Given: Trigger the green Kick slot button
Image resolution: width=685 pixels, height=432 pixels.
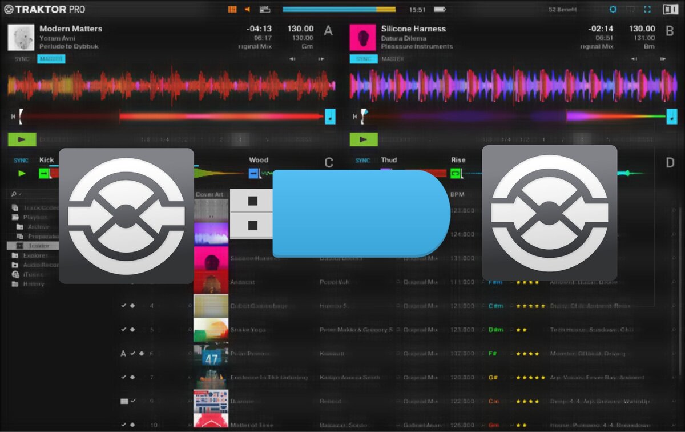Looking at the screenshot, I should pyautogui.click(x=44, y=173).
